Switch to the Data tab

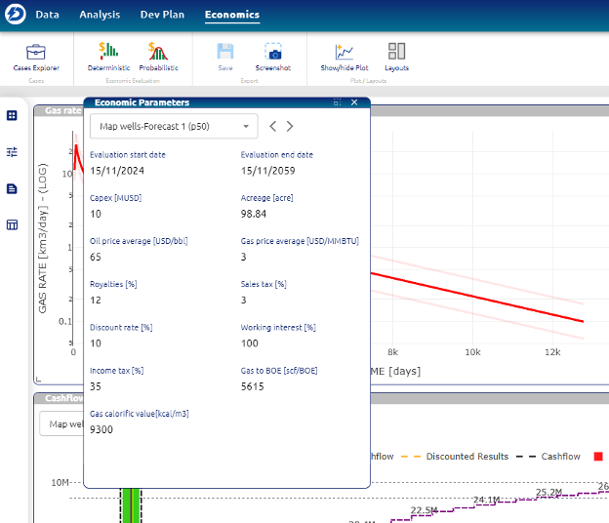(47, 15)
